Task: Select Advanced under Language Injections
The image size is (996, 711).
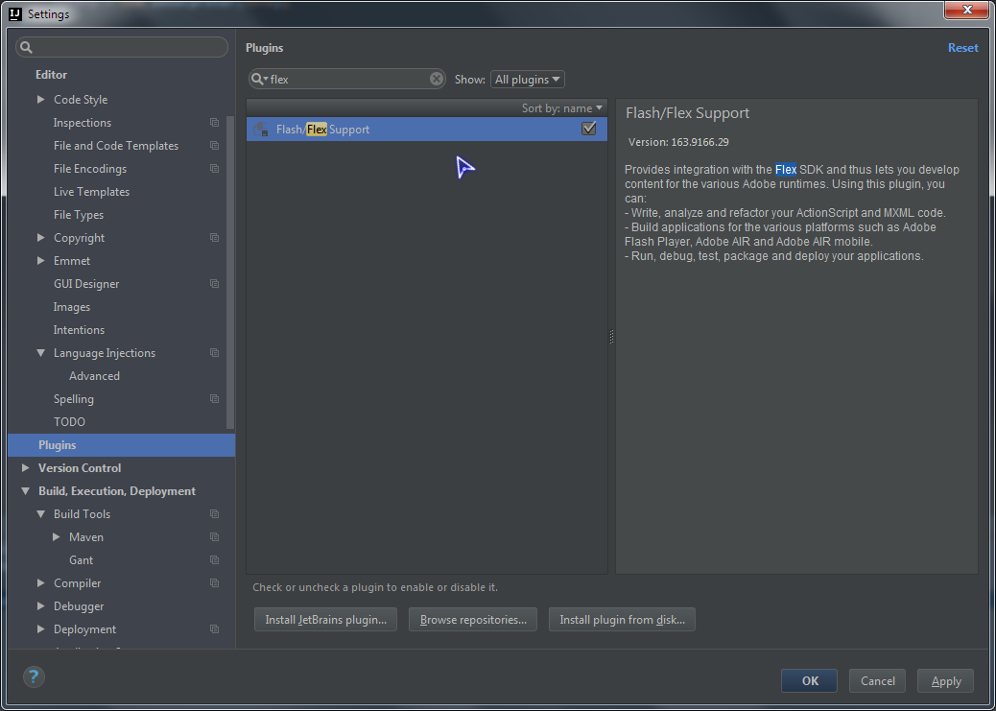Action: [x=95, y=375]
